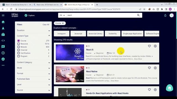Viewport: 177px width, 99px height.
Task: Remove the Course filter chip
Action: [63, 23]
